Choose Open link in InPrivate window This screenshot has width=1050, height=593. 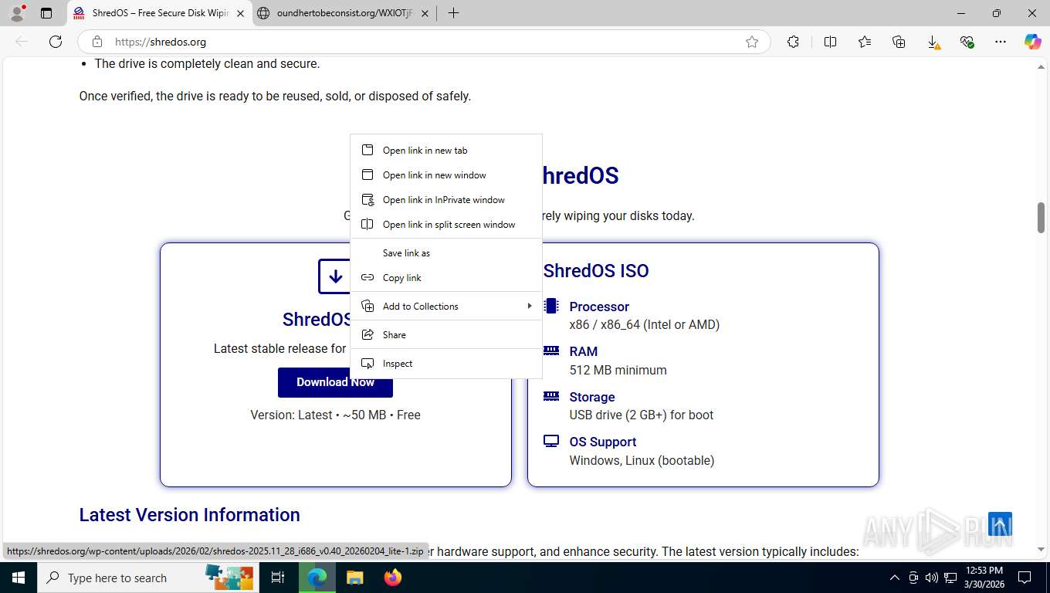coord(446,200)
